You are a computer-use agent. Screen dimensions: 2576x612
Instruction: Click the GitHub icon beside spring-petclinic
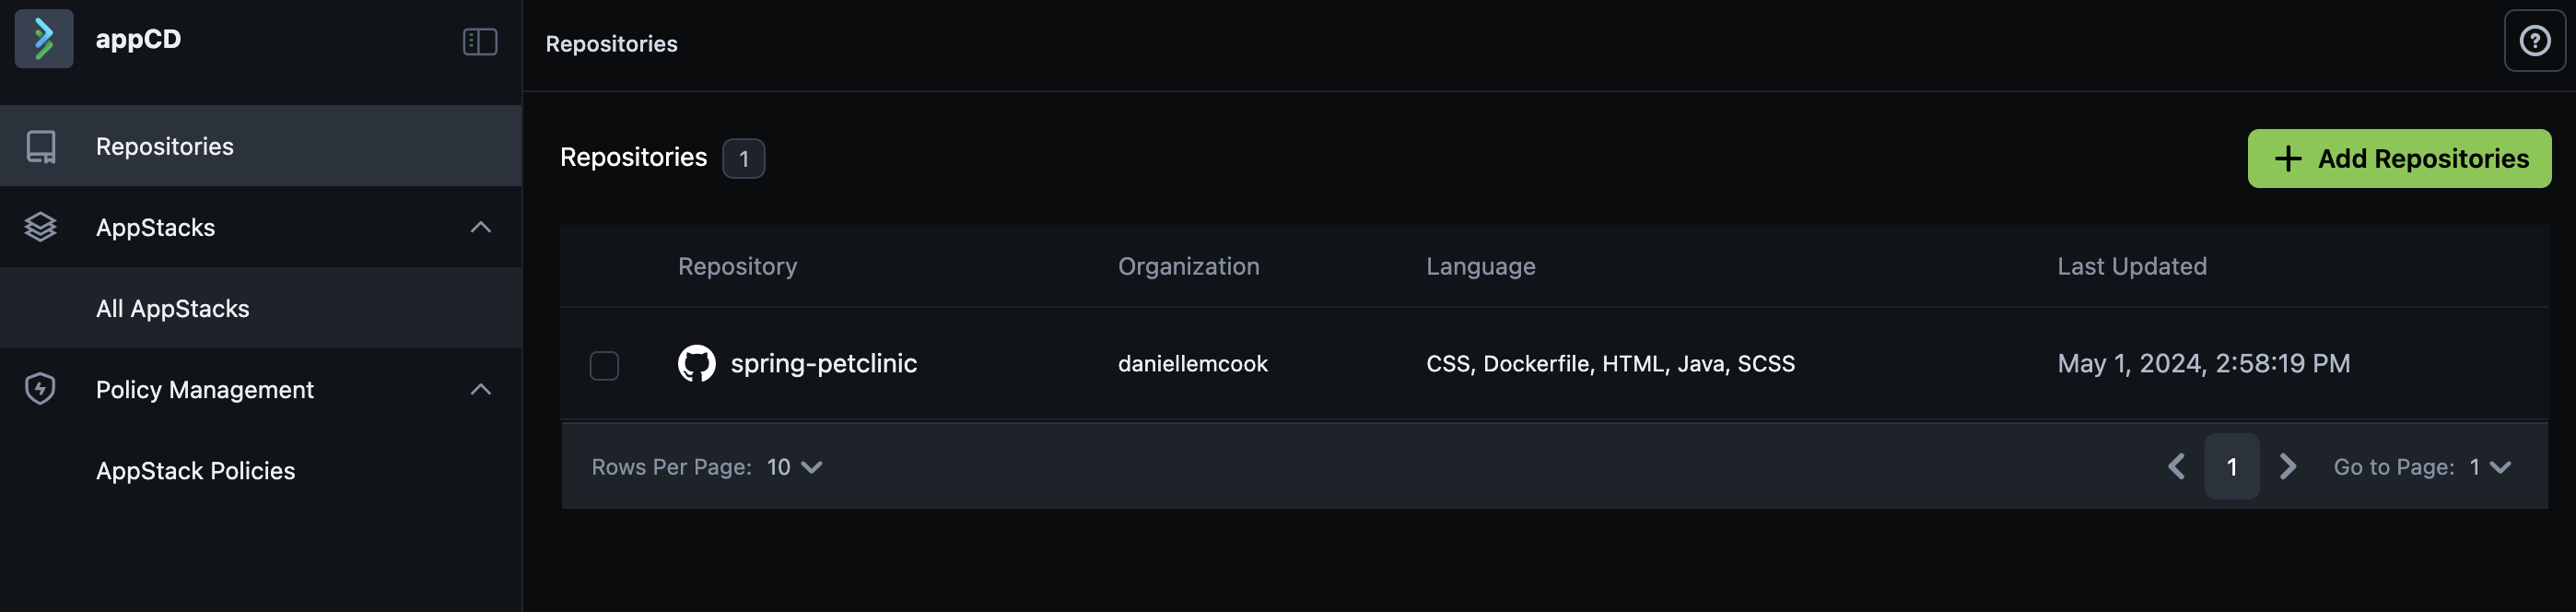(697, 363)
